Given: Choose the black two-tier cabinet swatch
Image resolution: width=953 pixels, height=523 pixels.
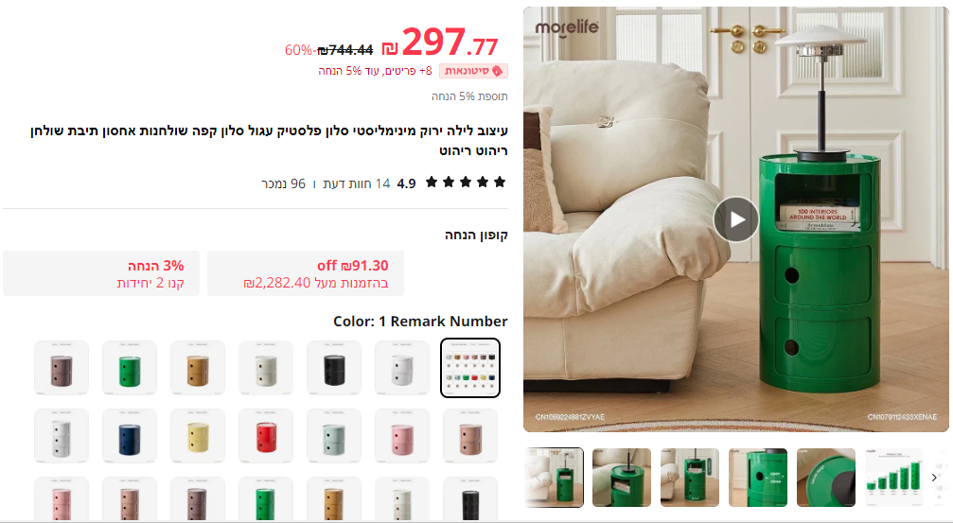Looking at the screenshot, I should (x=334, y=368).
